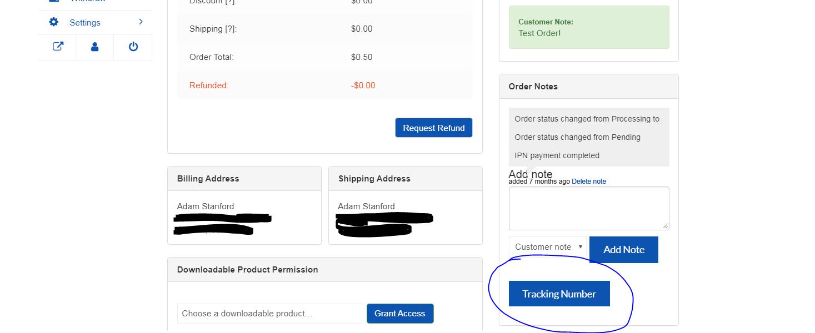
Task: Click the Request Refund button
Action: tap(433, 128)
